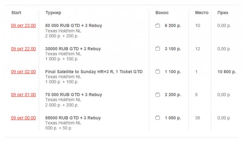Screen dimensions: 243x142
Task: Sort by the Start column header
Action: 16,13
